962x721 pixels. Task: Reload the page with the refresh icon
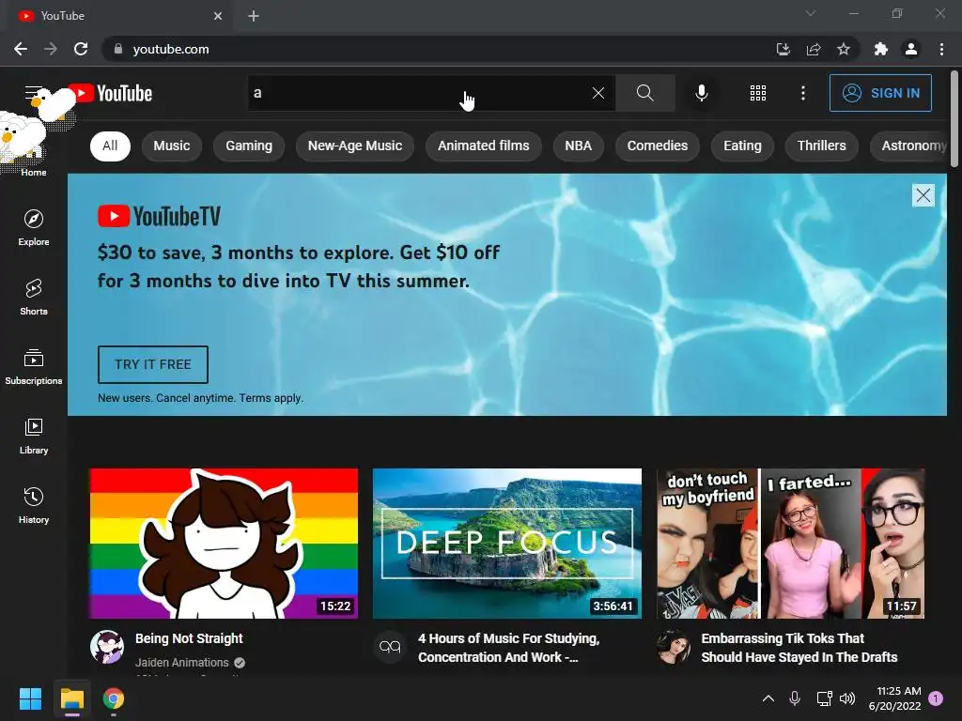81,49
